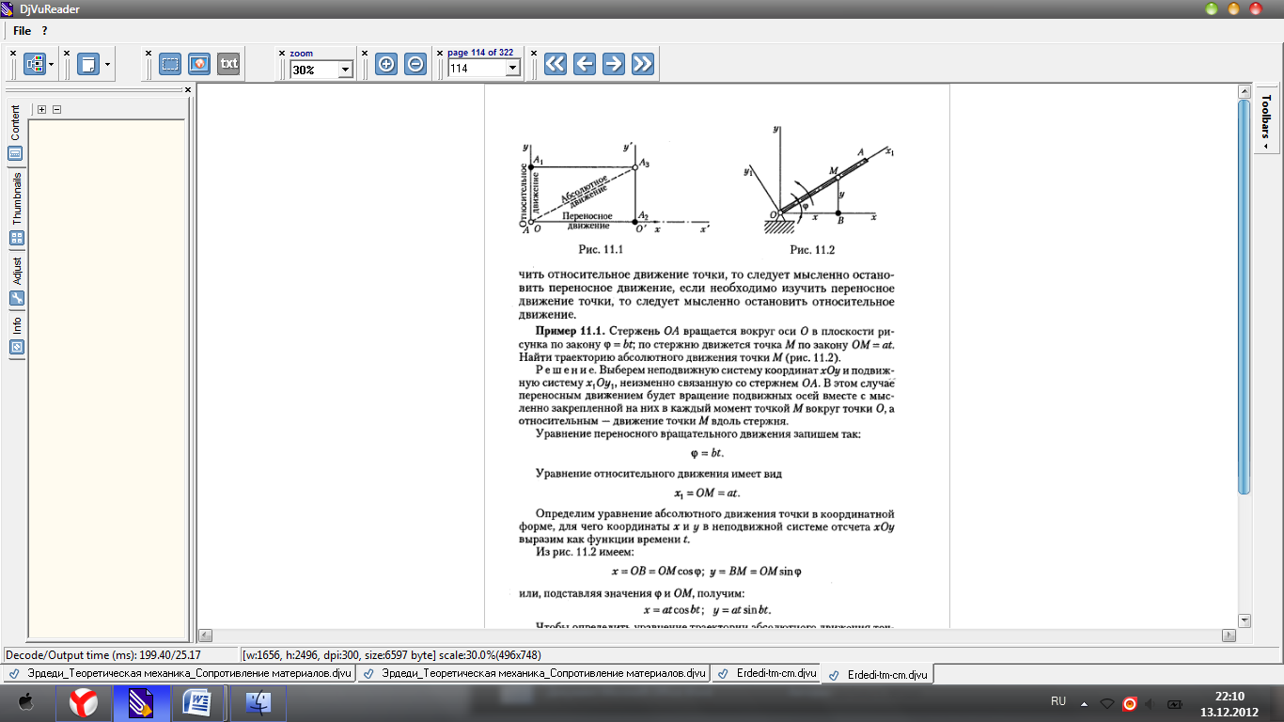Open the page view dropdown arrow
This screenshot has width=1284, height=722.
tap(108, 65)
